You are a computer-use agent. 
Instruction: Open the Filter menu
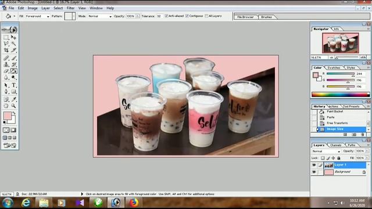[x=70, y=8]
